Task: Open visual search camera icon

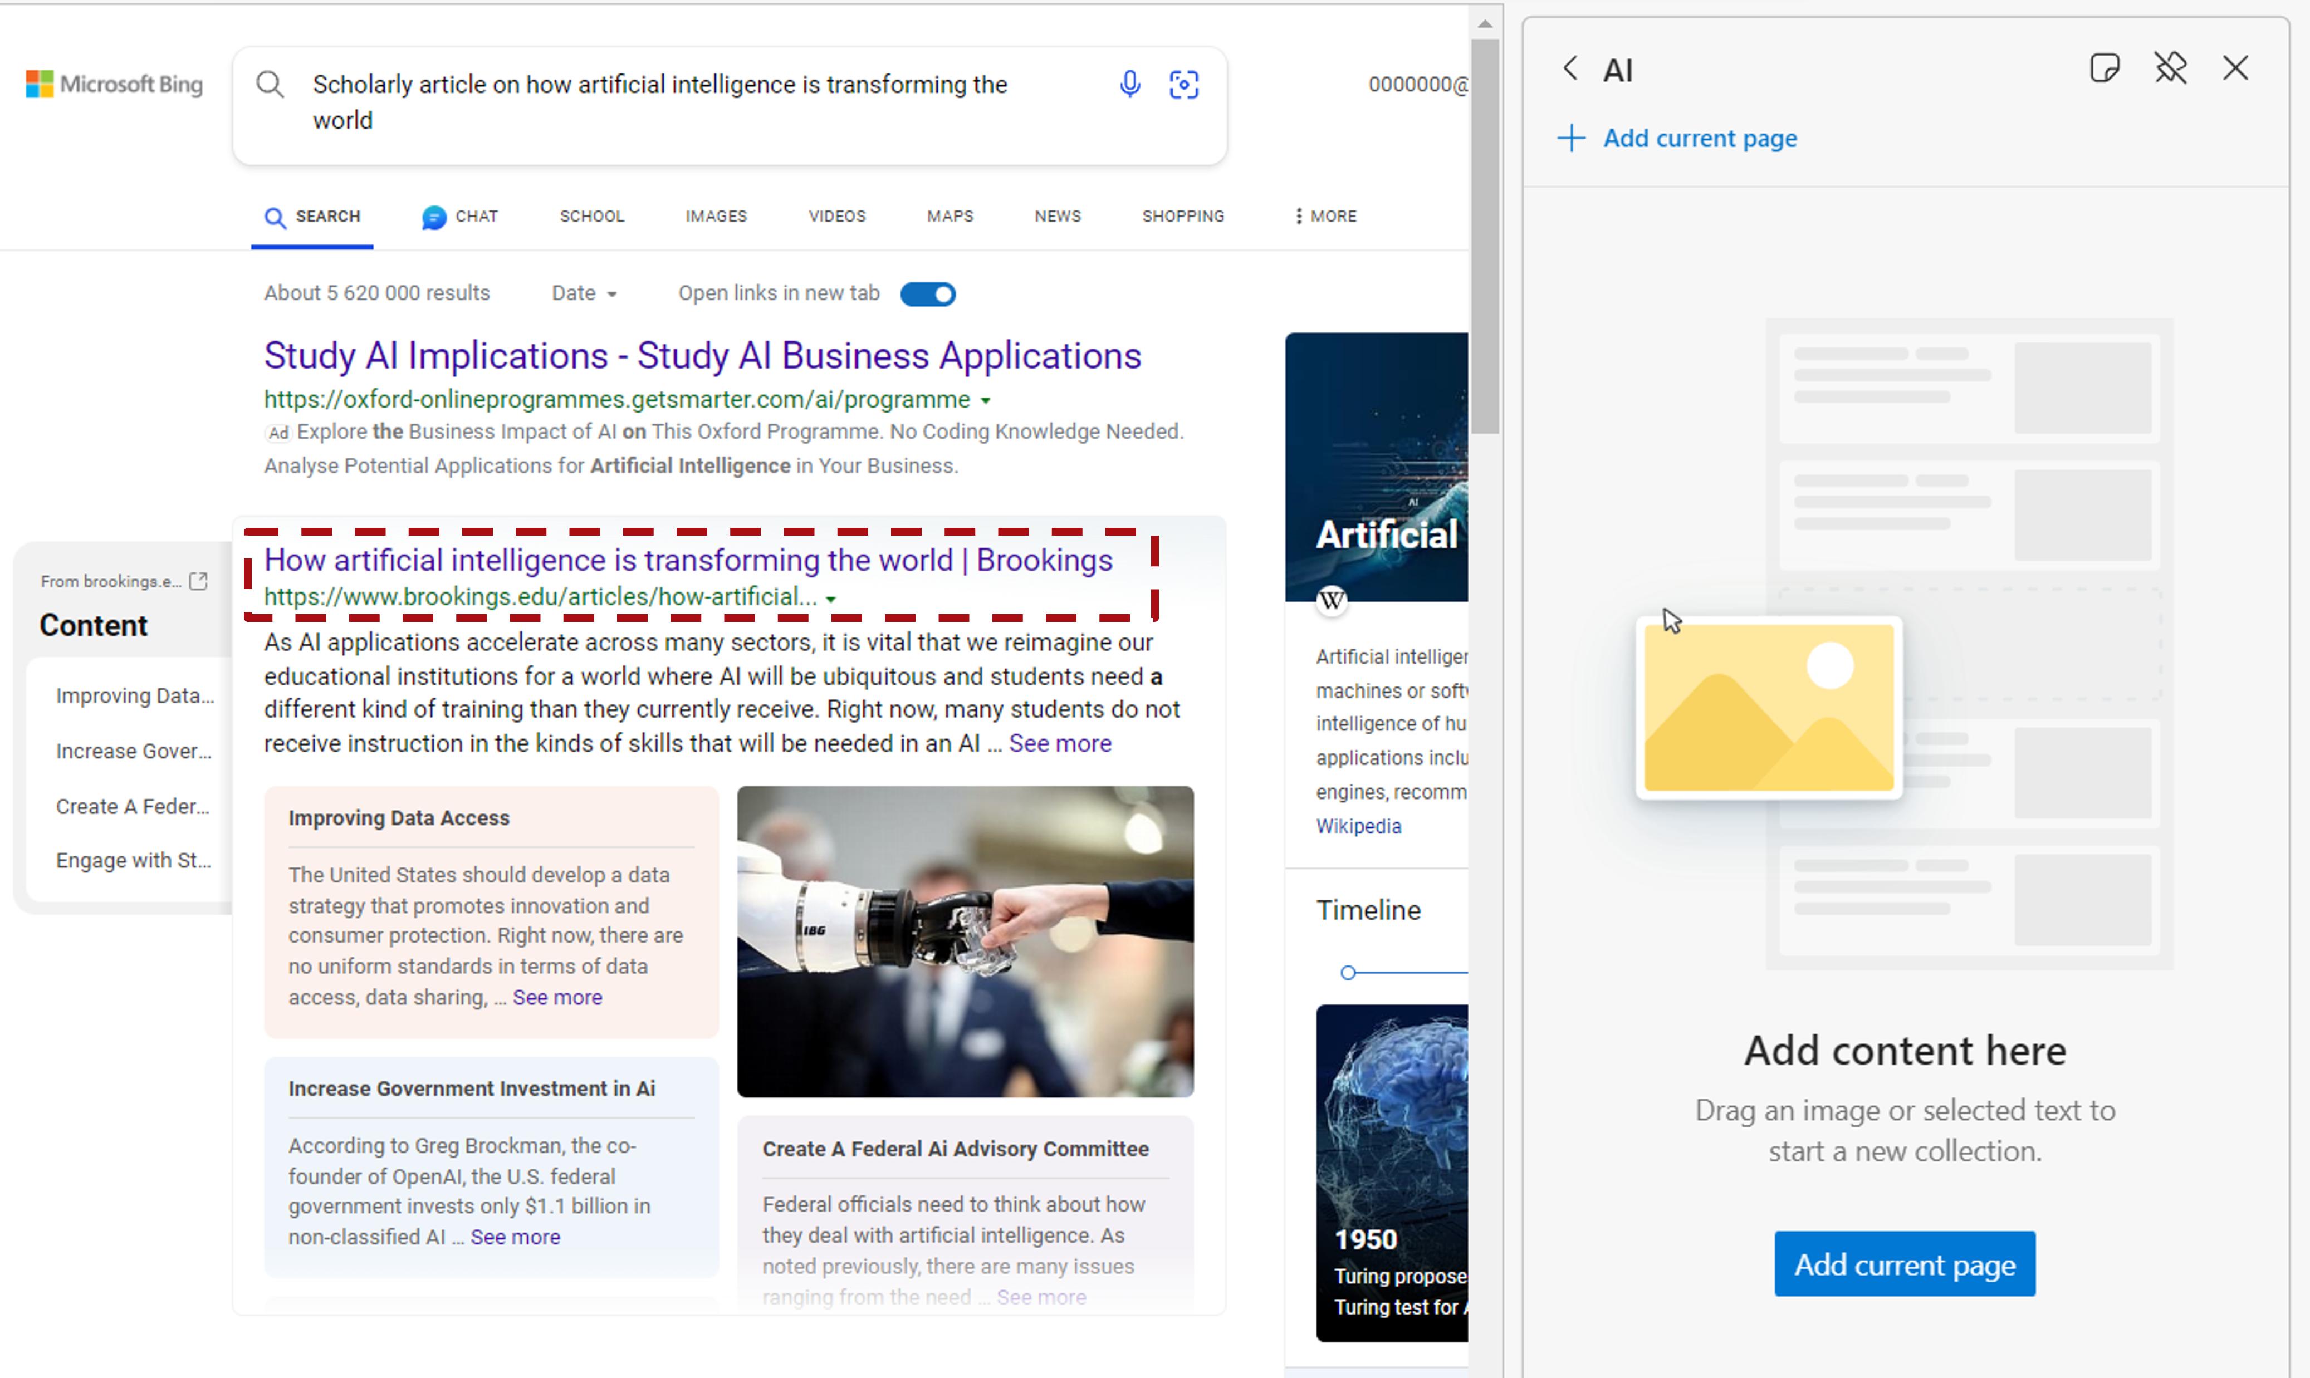Action: [x=1183, y=85]
